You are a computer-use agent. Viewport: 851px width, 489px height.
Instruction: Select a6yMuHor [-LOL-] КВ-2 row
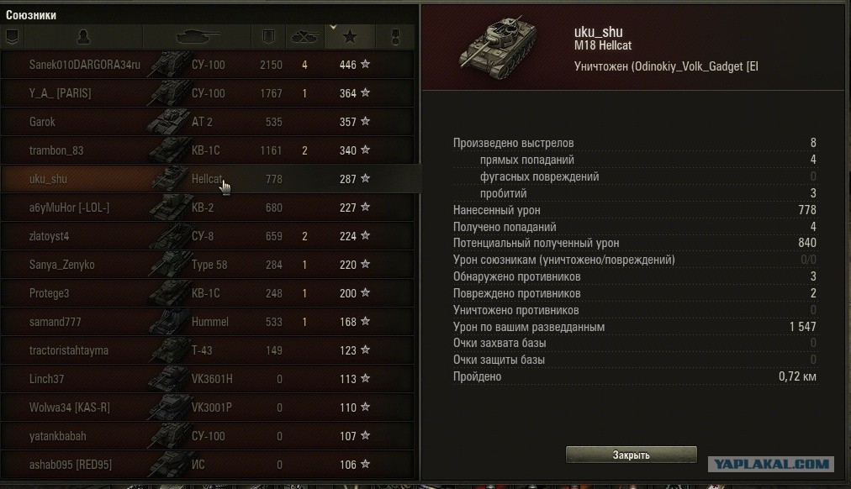[x=208, y=208]
